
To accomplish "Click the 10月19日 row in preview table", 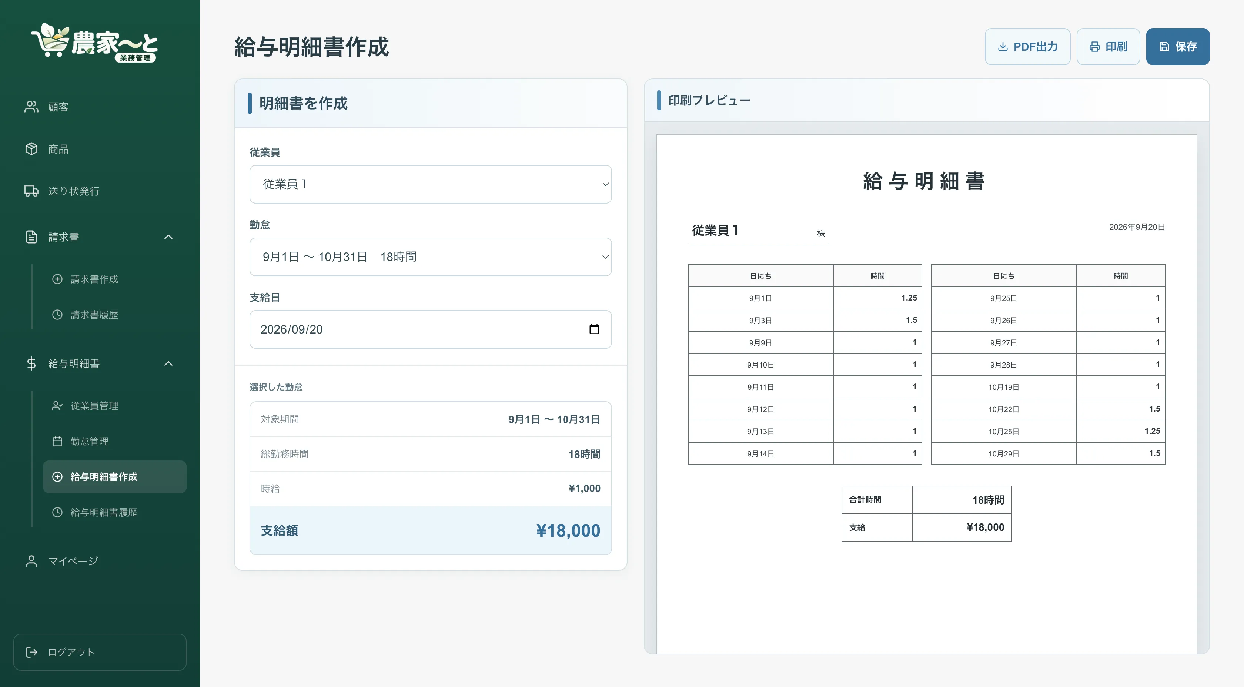I will pyautogui.click(x=1048, y=387).
